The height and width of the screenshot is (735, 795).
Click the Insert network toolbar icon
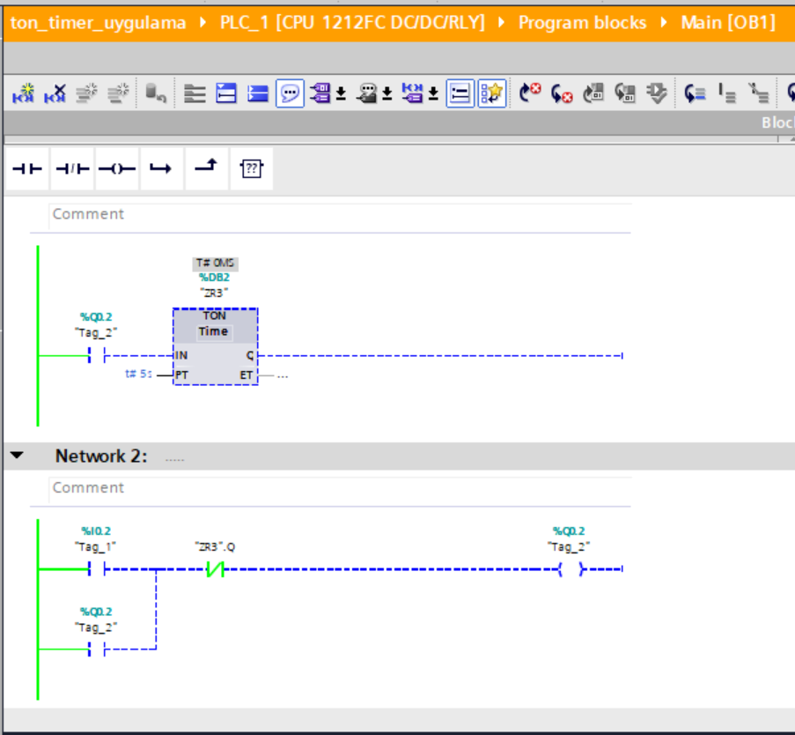pos(23,93)
